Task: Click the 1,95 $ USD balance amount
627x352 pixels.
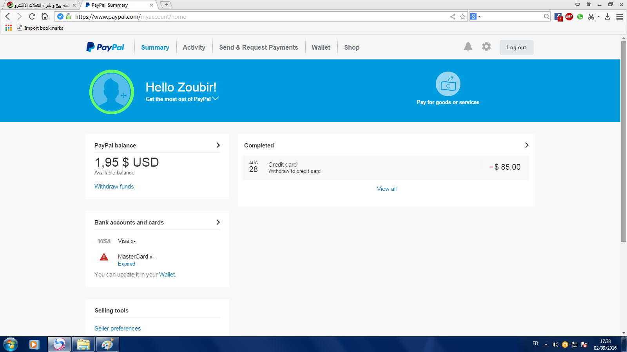Action: point(127,162)
